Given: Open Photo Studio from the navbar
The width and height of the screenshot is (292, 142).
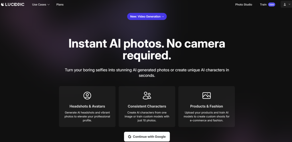Looking at the screenshot, I should 244,5.
